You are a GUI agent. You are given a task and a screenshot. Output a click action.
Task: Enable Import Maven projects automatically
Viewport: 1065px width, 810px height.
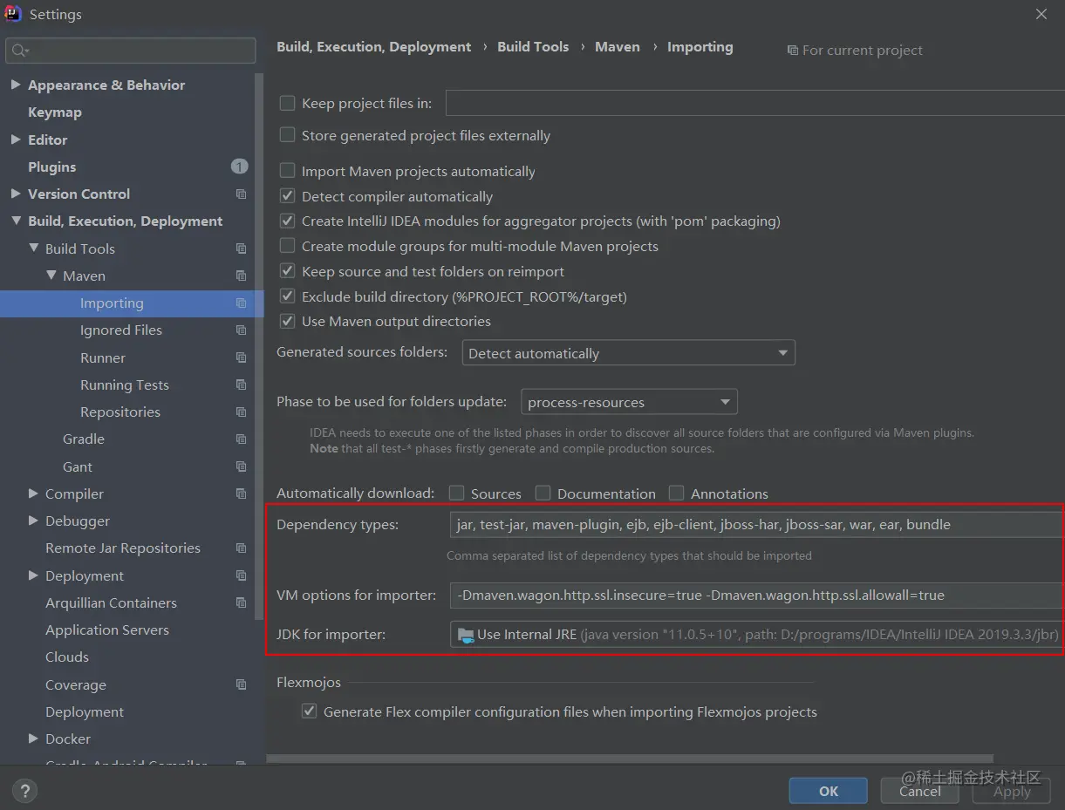(x=287, y=171)
